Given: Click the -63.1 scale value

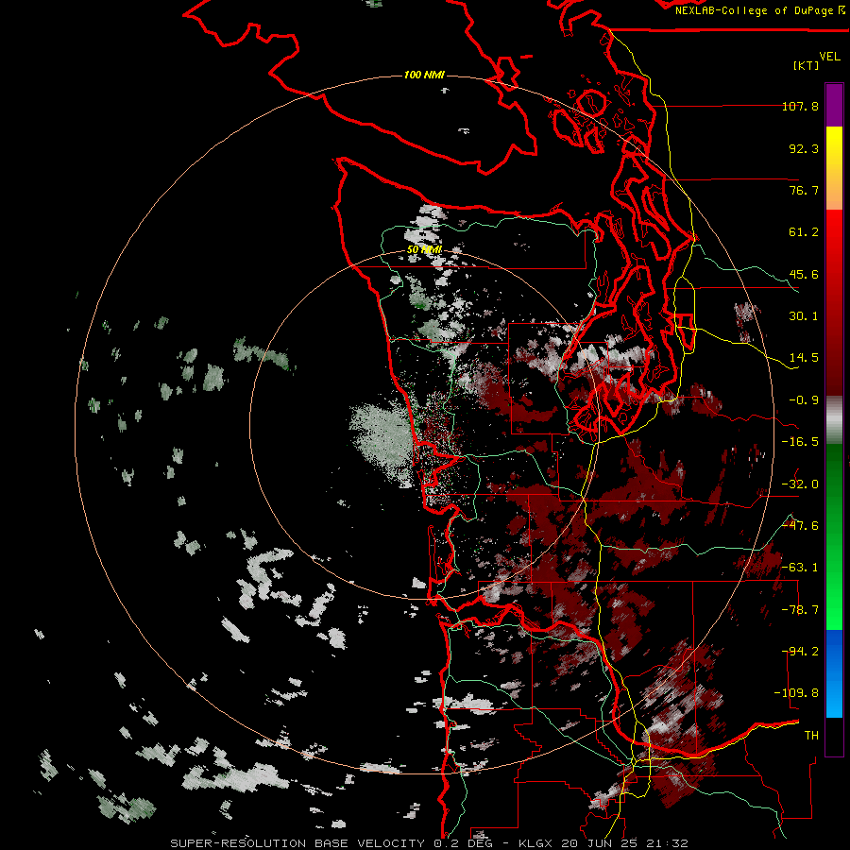Looking at the screenshot, I should pos(800,568).
